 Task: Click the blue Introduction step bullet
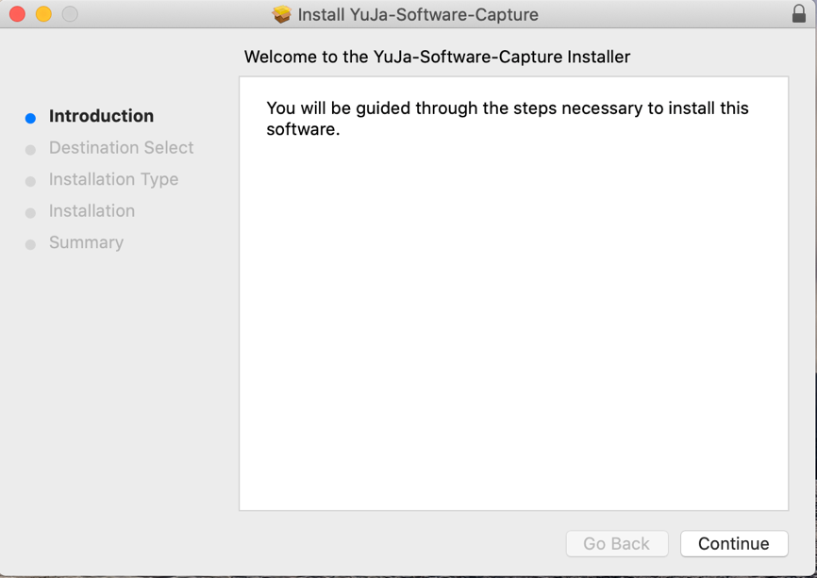pos(30,118)
